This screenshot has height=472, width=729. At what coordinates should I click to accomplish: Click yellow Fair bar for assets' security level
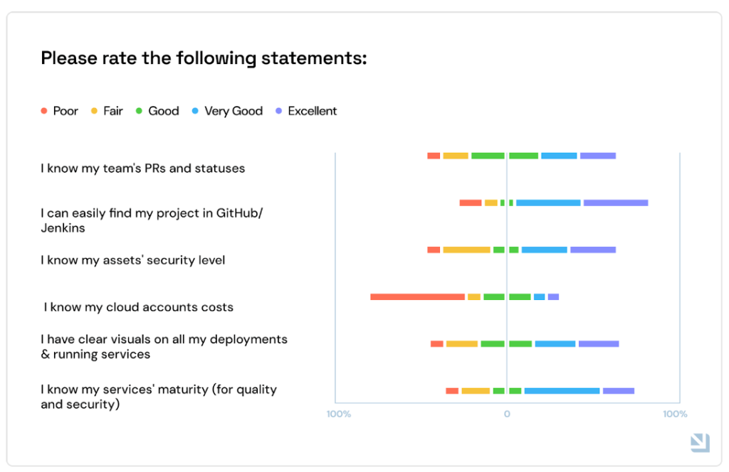[467, 250]
